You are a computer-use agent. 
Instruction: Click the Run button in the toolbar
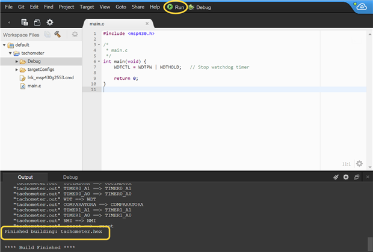[x=176, y=7]
